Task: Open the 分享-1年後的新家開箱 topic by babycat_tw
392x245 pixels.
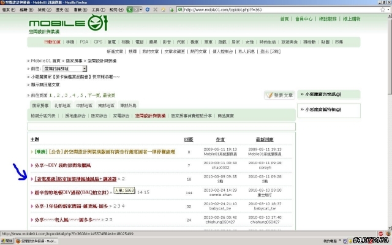Action: coord(71,206)
